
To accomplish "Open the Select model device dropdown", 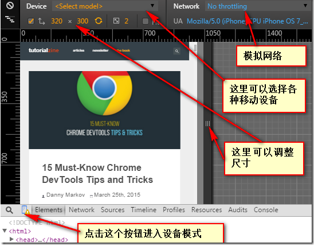I will coord(105,6).
